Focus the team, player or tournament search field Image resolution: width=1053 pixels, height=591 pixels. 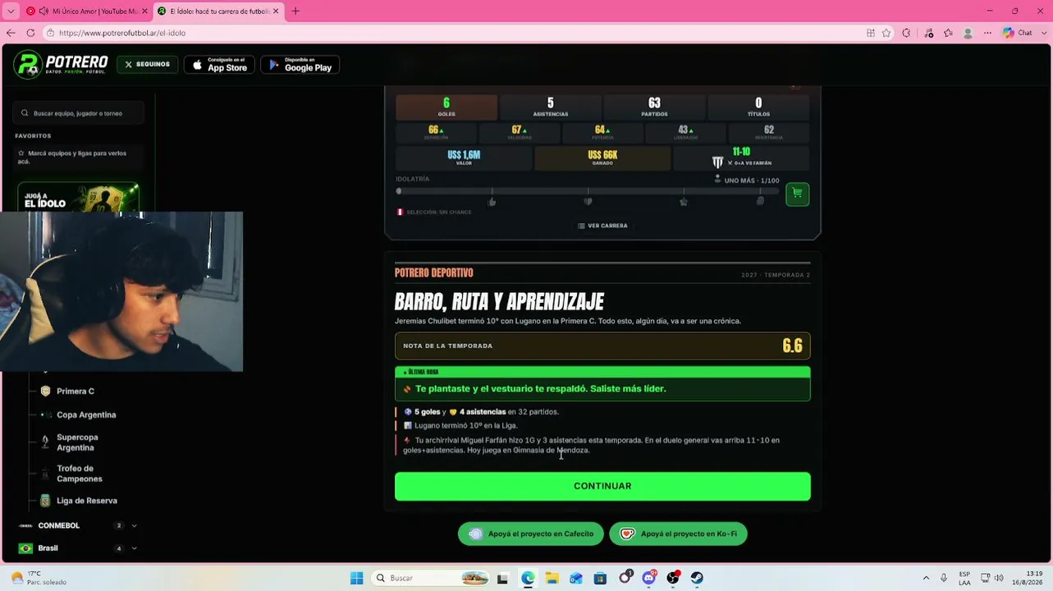click(x=79, y=113)
